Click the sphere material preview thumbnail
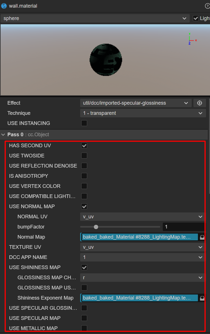The width and height of the screenshot is (210, 334). [106, 60]
